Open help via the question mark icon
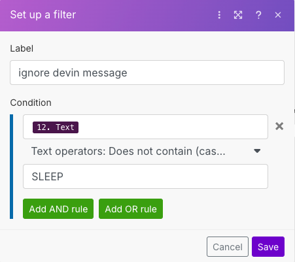Viewport: 295px width, 262px height. point(258,15)
